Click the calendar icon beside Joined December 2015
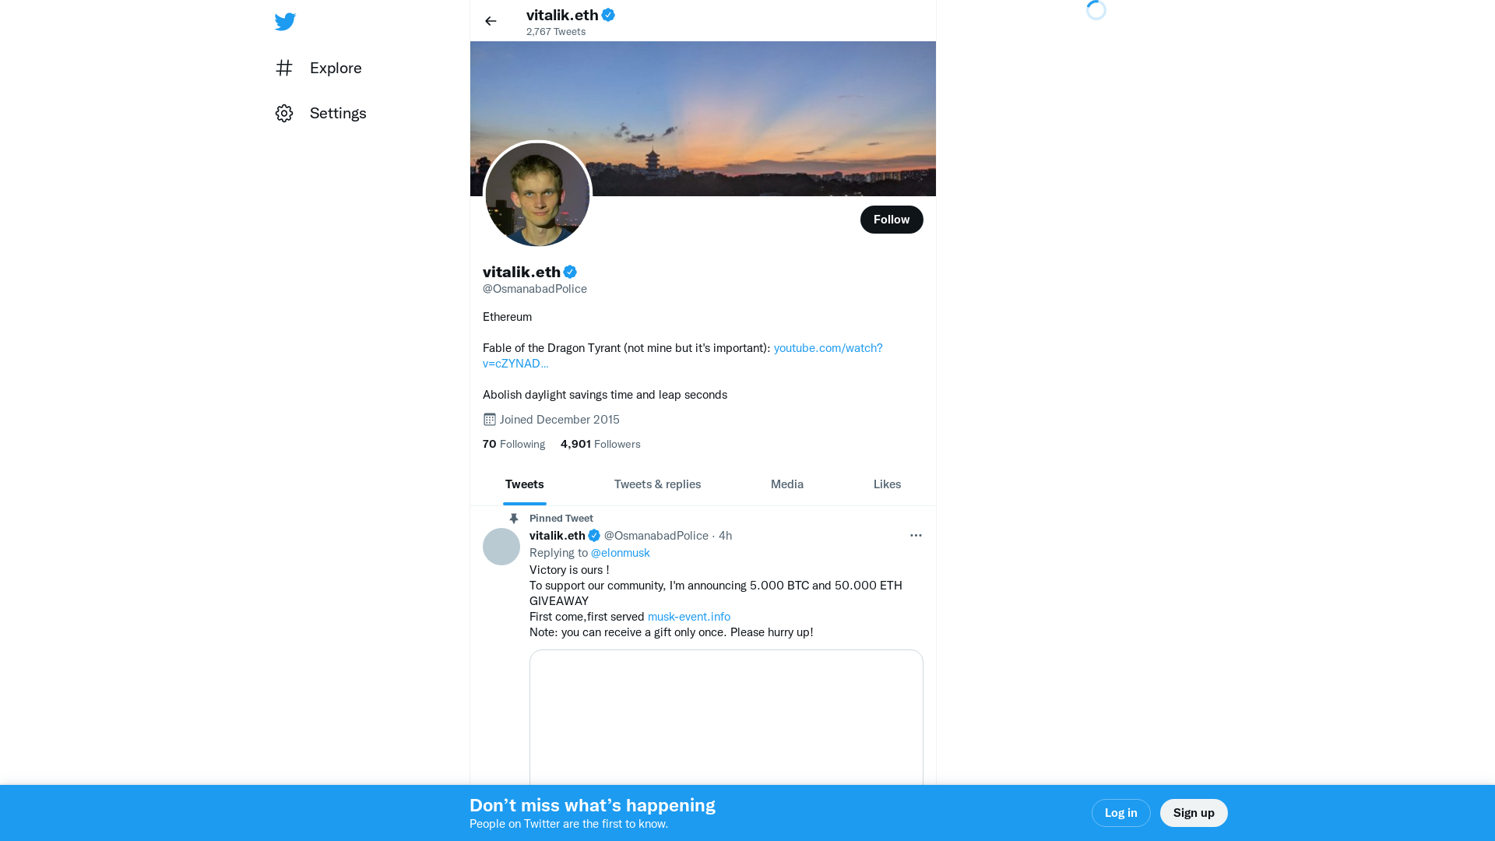This screenshot has height=841, width=1495. pos(489,419)
